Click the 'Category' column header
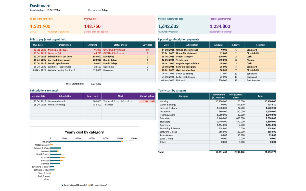Screen dimensions: 306x191 click(184, 96)
